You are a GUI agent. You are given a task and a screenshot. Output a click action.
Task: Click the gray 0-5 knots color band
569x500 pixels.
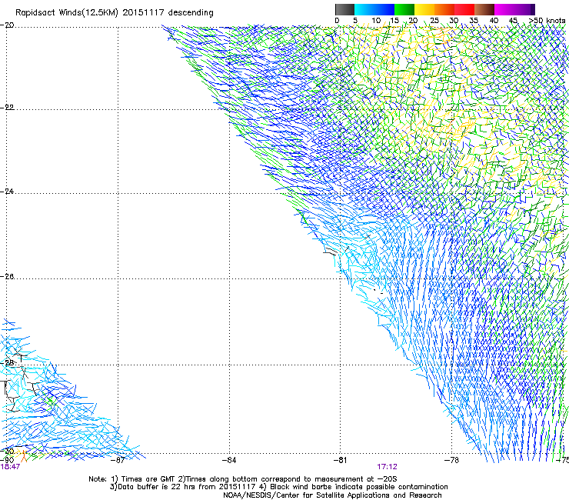344,9
